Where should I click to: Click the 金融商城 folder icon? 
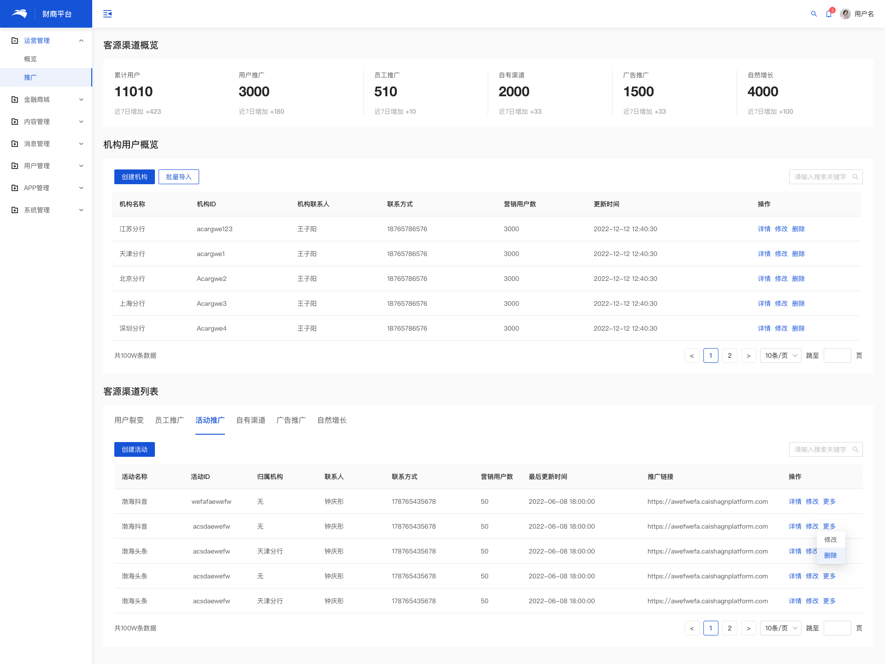pos(15,99)
